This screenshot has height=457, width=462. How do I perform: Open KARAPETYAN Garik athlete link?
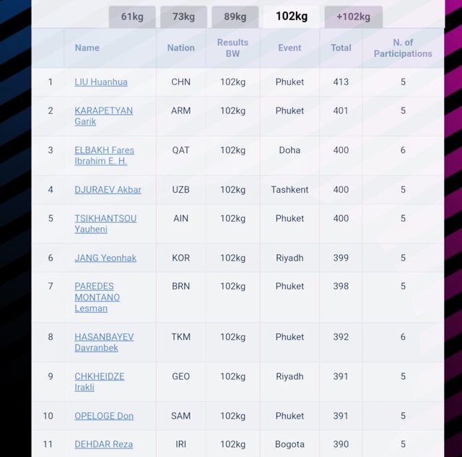[103, 116]
